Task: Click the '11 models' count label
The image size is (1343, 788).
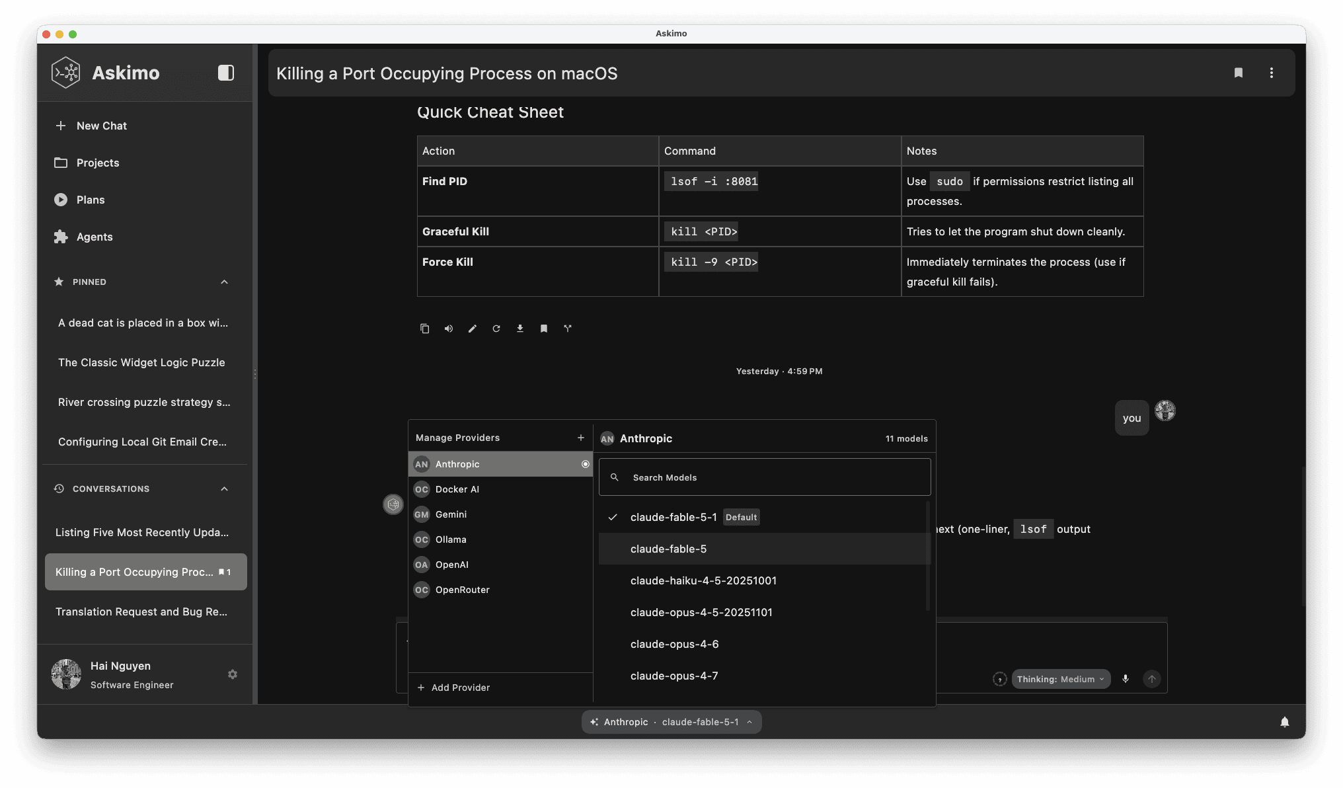Action: tap(907, 438)
